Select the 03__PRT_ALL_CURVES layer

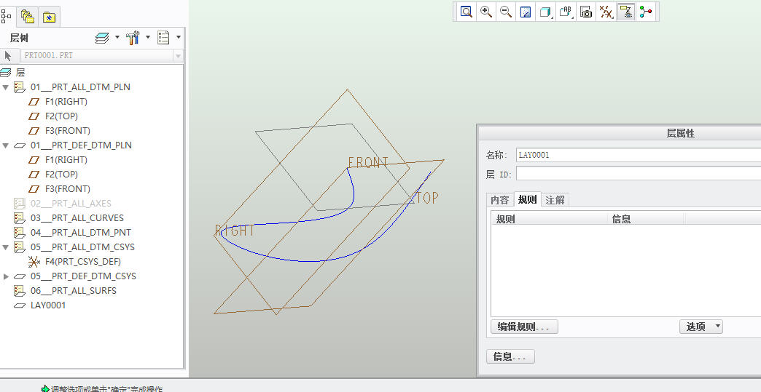77,217
